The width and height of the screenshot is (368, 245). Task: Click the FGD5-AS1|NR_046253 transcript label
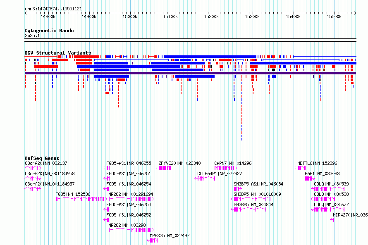(x=129, y=205)
